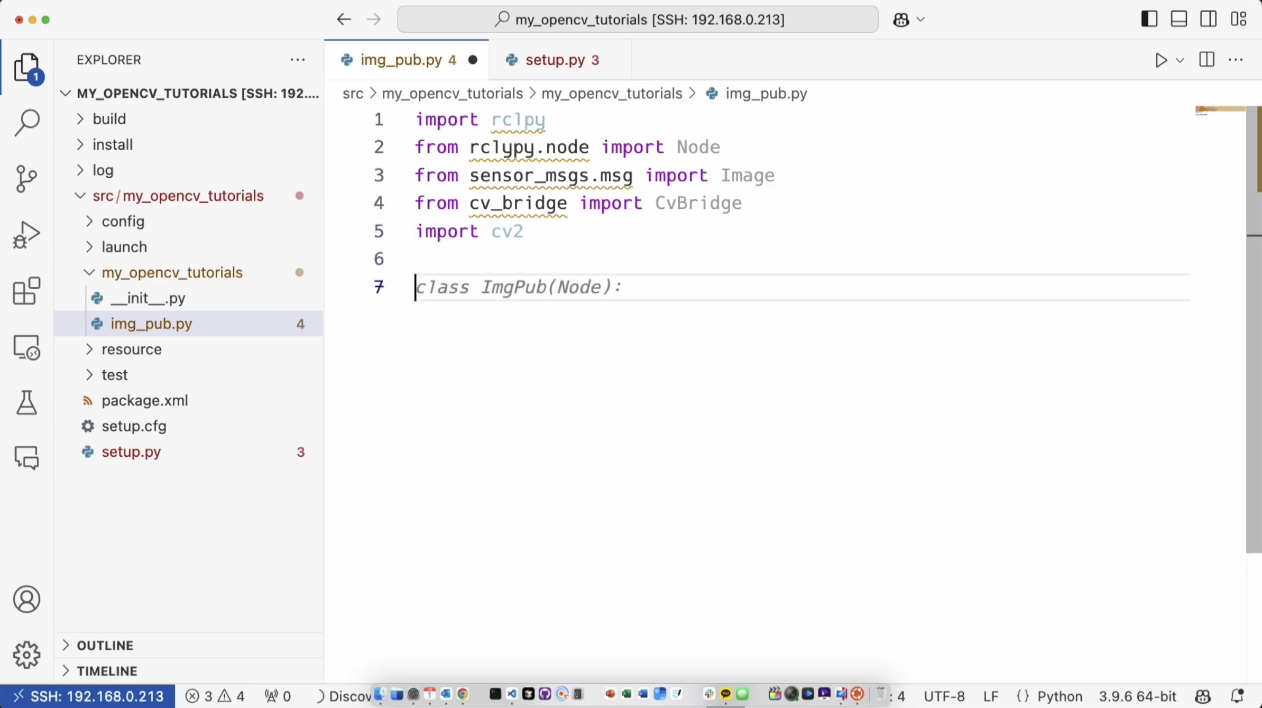Viewport: 1262px width, 708px height.
Task: Select the img_pub.py editor tab
Action: [400, 60]
